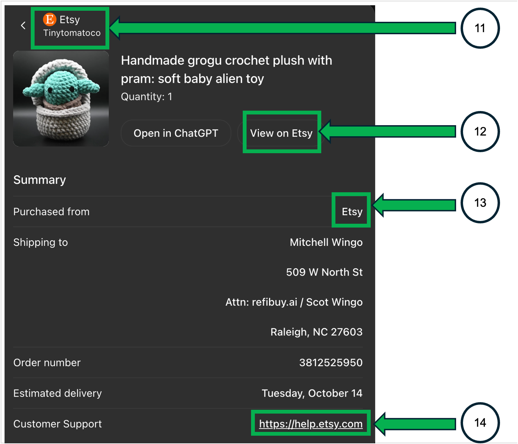Image resolution: width=518 pixels, height=444 pixels.
Task: Select the product title Handmade grogu crochet plush
Action: (226, 70)
